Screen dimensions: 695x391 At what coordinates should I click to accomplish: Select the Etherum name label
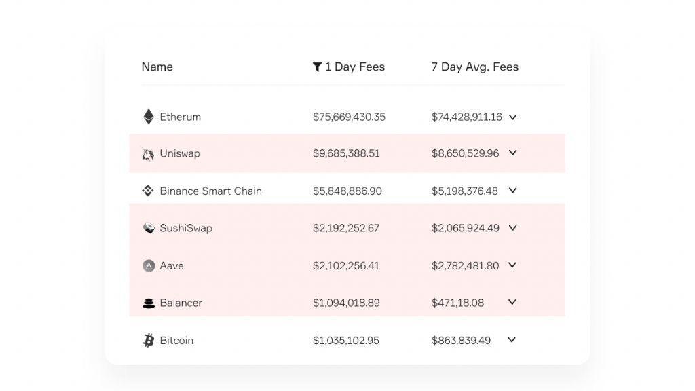pos(181,117)
